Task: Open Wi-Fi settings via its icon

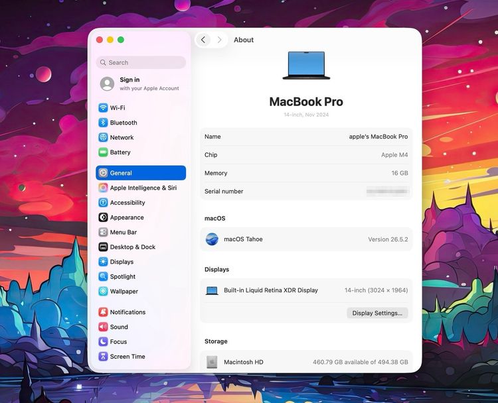Action: click(103, 108)
